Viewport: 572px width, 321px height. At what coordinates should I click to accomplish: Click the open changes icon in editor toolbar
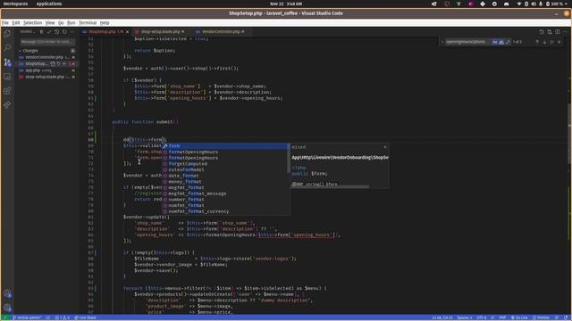pos(550,32)
